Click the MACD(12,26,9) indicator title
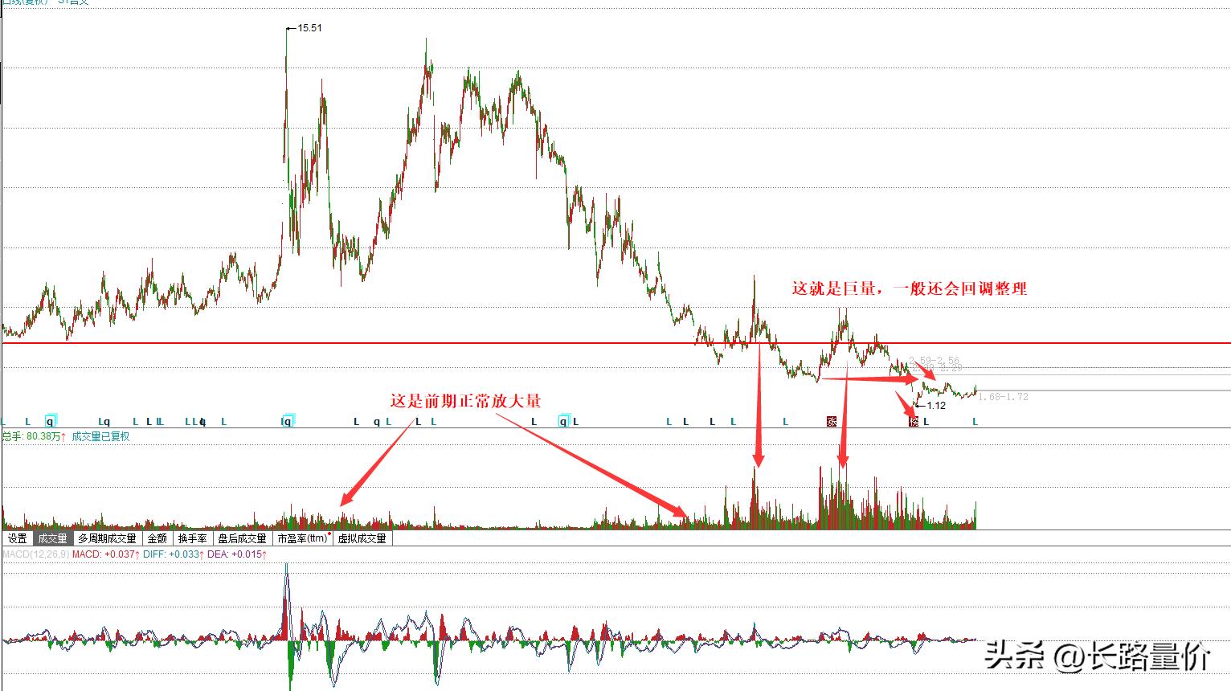1231x691 pixels. click(x=35, y=554)
